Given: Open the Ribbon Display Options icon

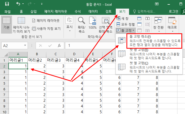Looking at the screenshot, I should (x=157, y=4).
